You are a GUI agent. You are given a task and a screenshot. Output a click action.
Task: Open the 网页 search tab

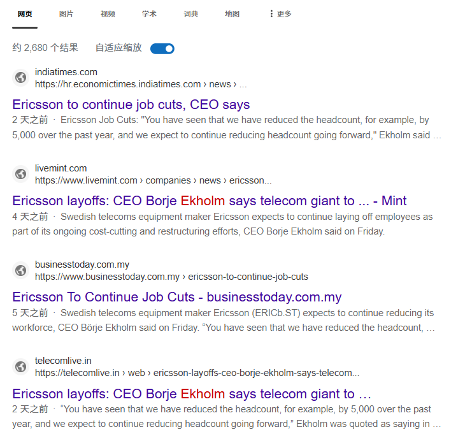(25, 14)
